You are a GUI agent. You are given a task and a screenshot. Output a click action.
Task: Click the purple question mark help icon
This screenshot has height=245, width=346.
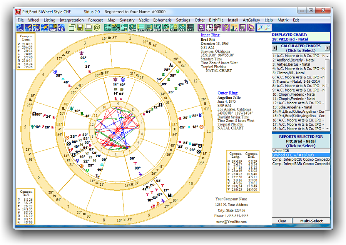click(x=226, y=28)
